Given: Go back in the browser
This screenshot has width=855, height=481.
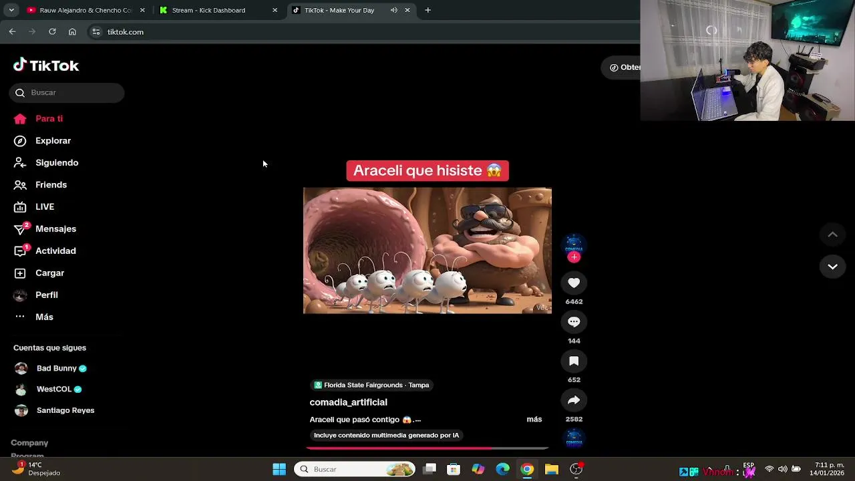Looking at the screenshot, I should (x=12, y=31).
